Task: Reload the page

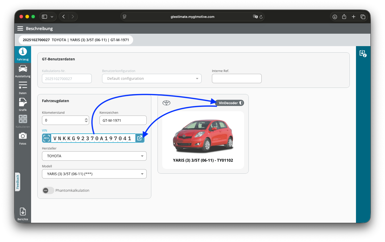Action: click(261, 17)
